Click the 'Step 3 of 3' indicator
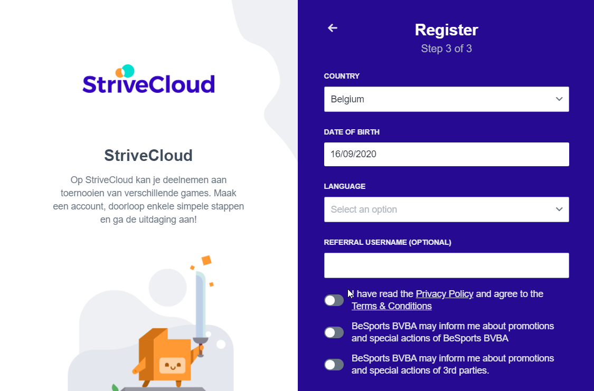This screenshot has width=594, height=391. click(x=446, y=49)
